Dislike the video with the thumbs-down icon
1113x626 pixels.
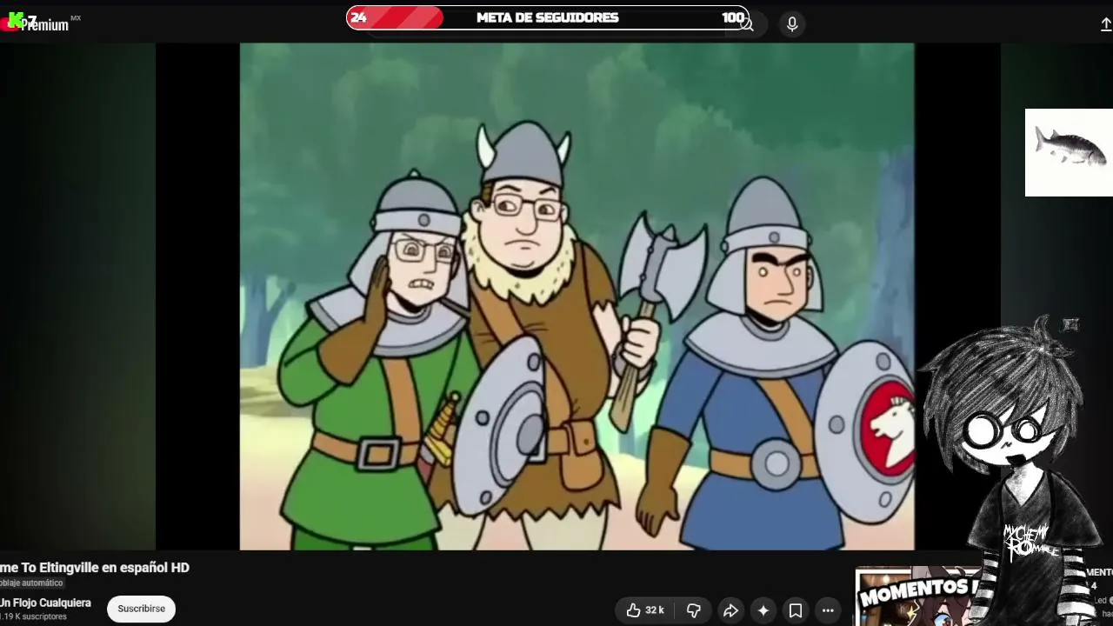coord(693,610)
